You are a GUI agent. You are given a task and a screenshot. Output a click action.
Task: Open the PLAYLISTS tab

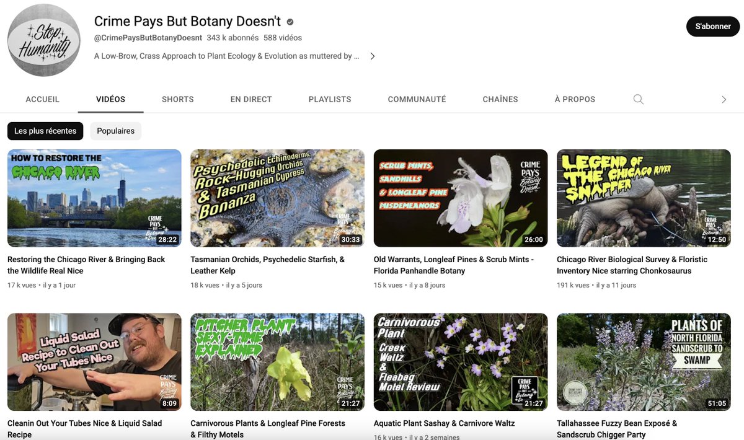330,99
